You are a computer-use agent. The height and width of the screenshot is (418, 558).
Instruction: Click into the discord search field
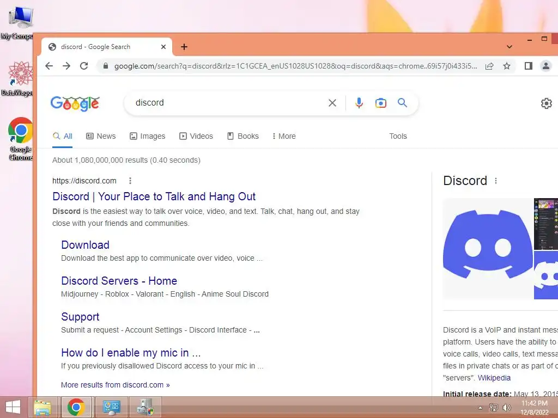(228, 103)
